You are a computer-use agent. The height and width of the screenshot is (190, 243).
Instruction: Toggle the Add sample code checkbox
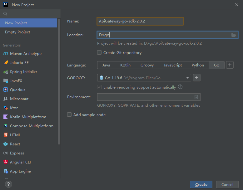click(x=69, y=115)
